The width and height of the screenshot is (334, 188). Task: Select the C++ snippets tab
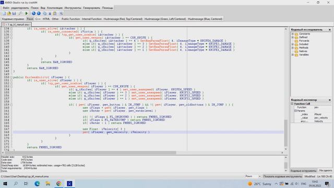[x=38, y=19]
